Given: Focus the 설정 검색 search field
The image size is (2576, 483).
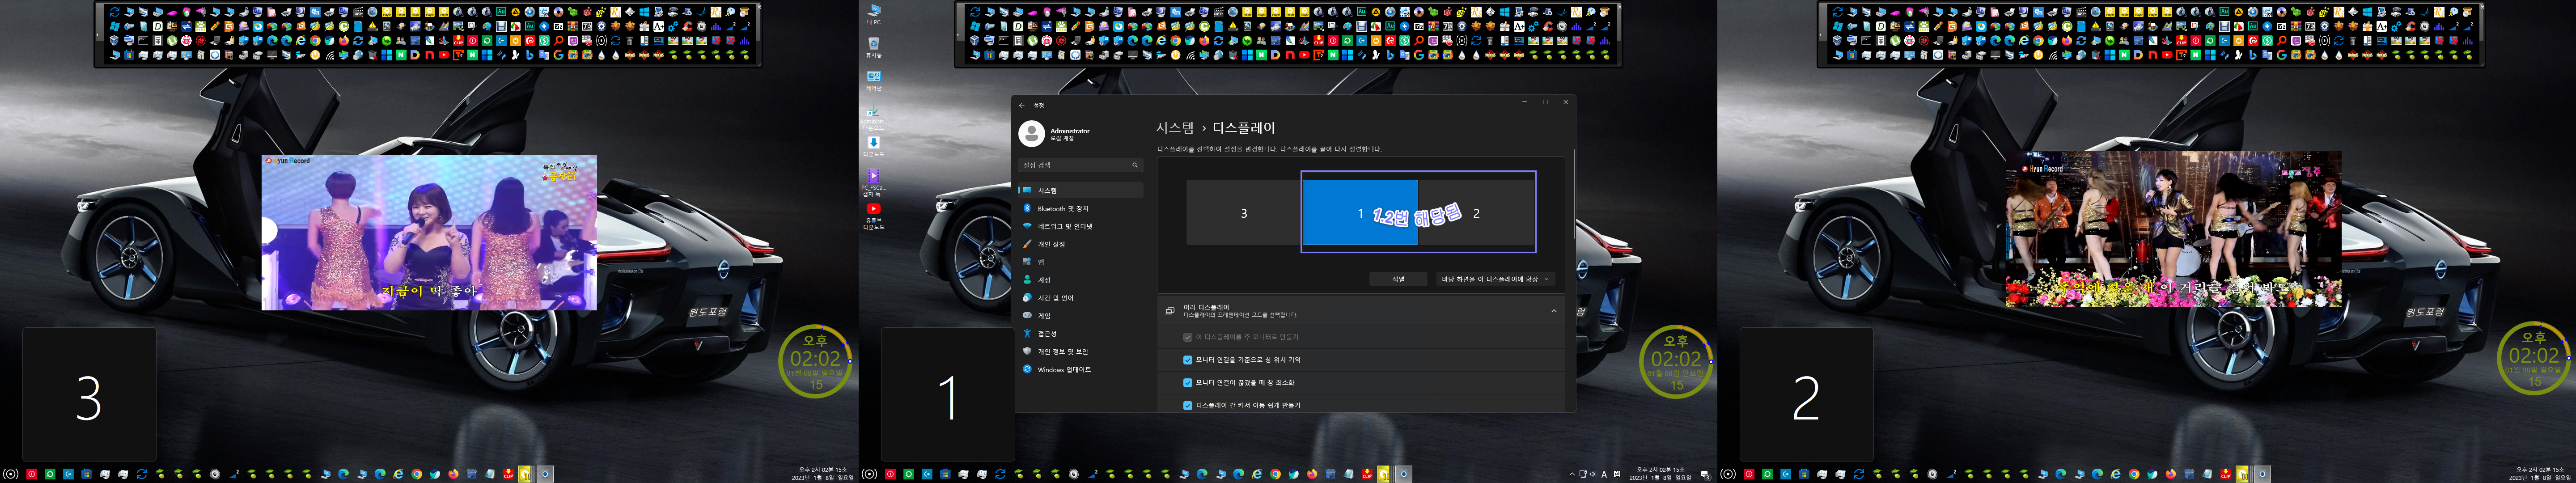Looking at the screenshot, I should [x=1080, y=165].
